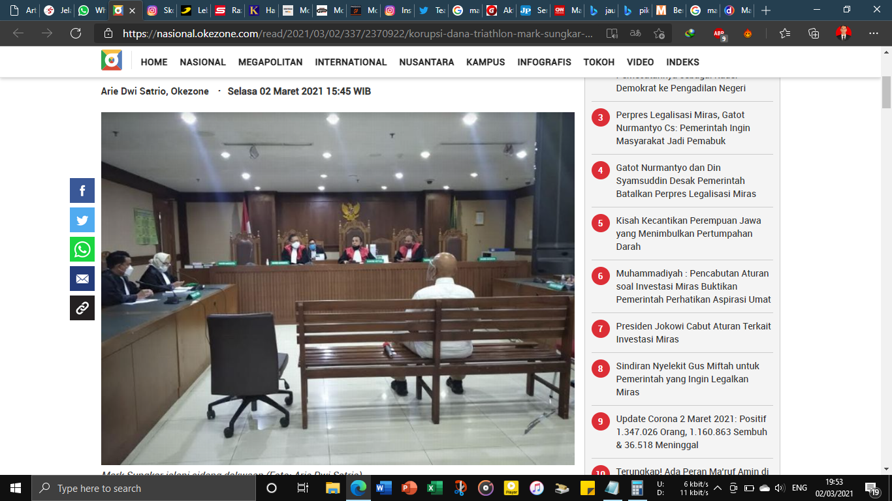Switch to the Twitter browser tab
The width and height of the screenshot is (892, 501).
[x=431, y=10]
